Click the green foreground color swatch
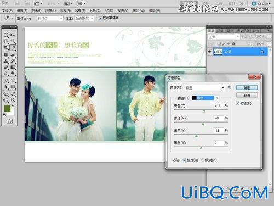 point(7,109)
